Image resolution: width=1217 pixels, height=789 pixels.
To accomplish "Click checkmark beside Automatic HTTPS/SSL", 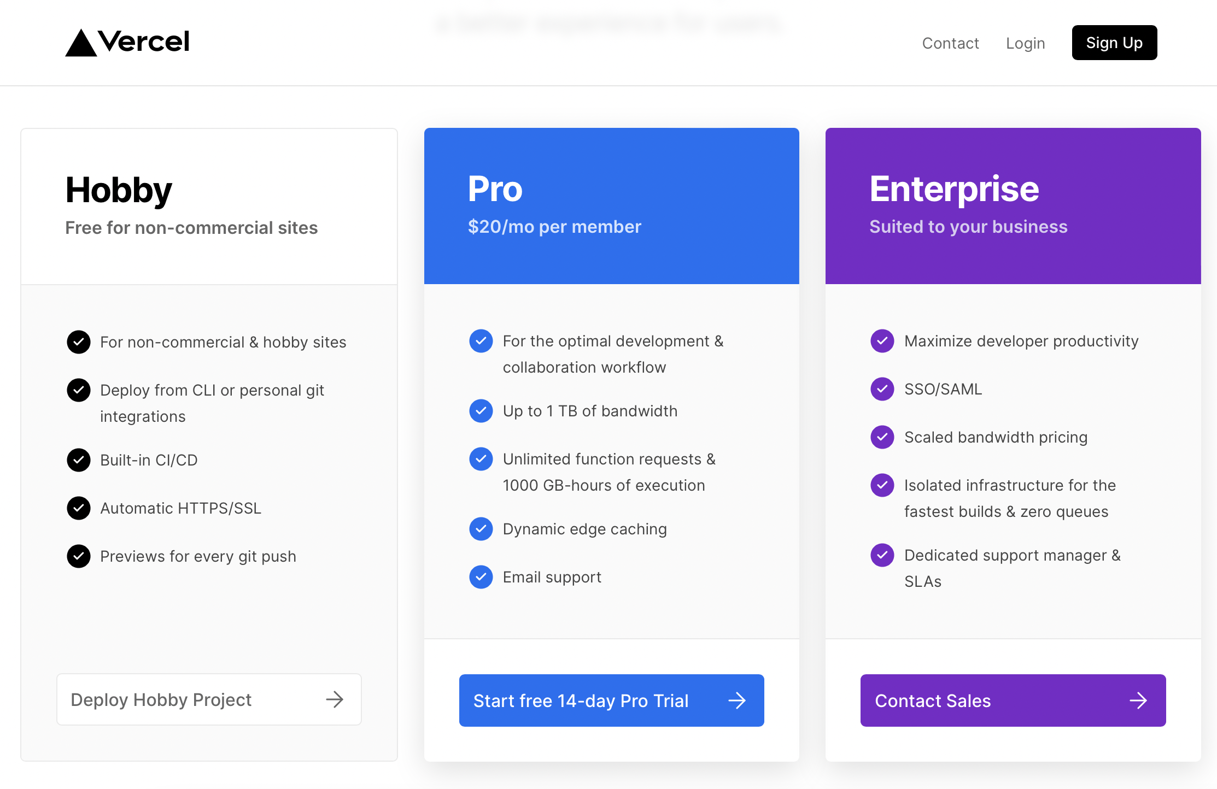I will tap(79, 508).
